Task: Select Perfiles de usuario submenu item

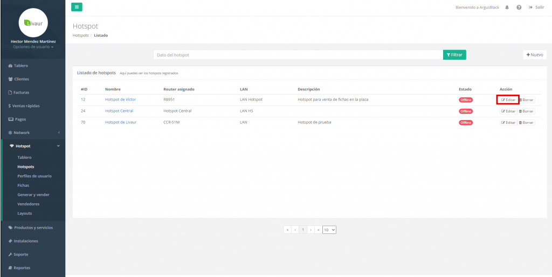Action: click(x=34, y=176)
